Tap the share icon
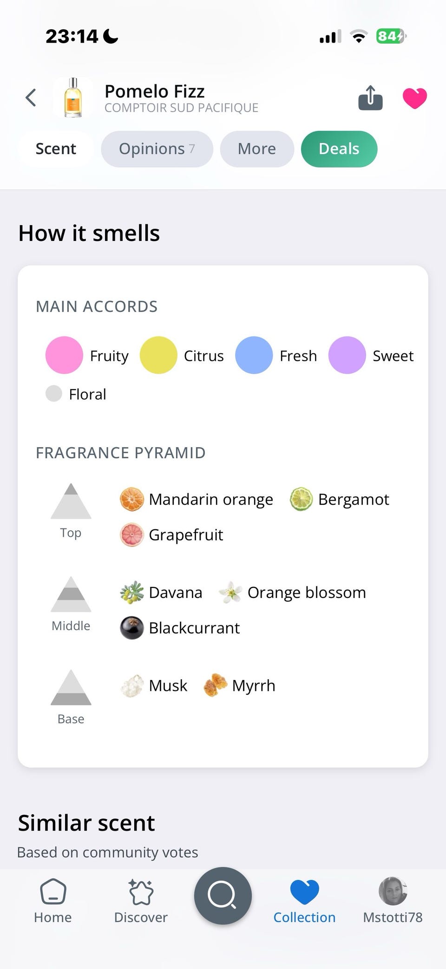This screenshot has height=969, width=446. pos(370,98)
